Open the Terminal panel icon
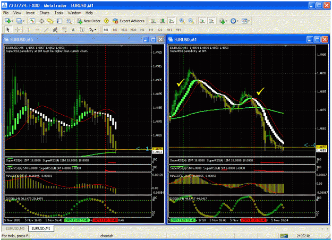Screen dimensions: 332x240 tap(59, 21)
